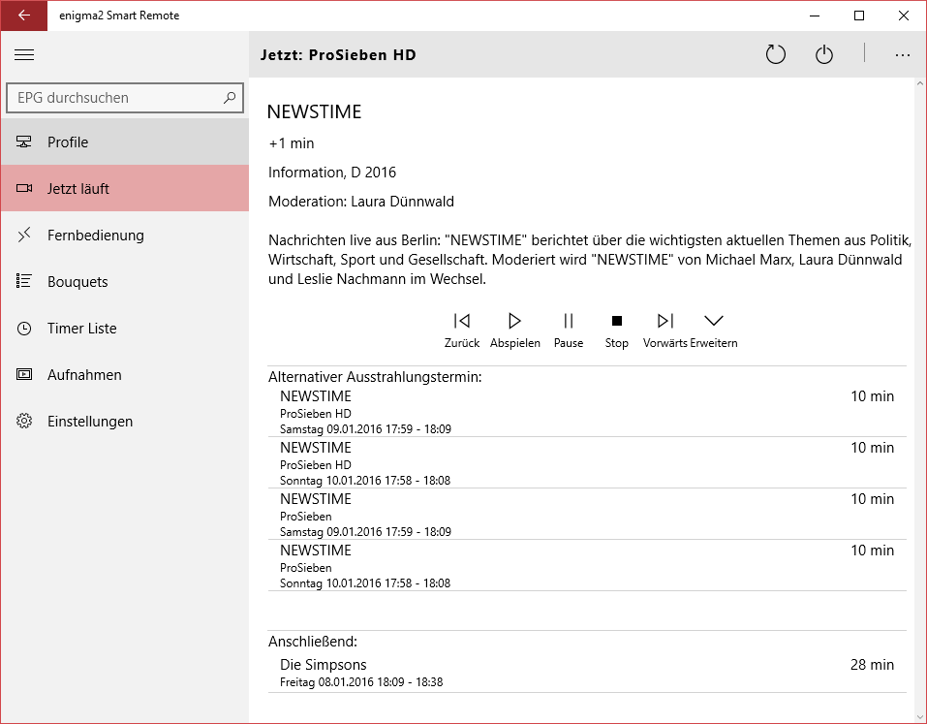Click the remote control icon beside Fernbedienung
This screenshot has width=927, height=724.
click(x=24, y=235)
